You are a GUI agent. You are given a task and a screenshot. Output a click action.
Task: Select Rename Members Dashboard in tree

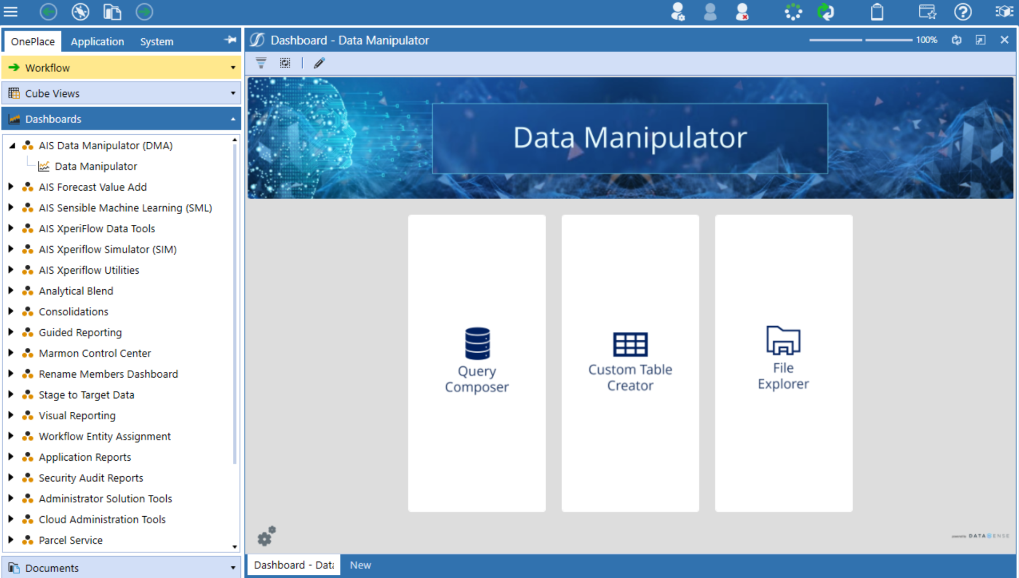108,374
